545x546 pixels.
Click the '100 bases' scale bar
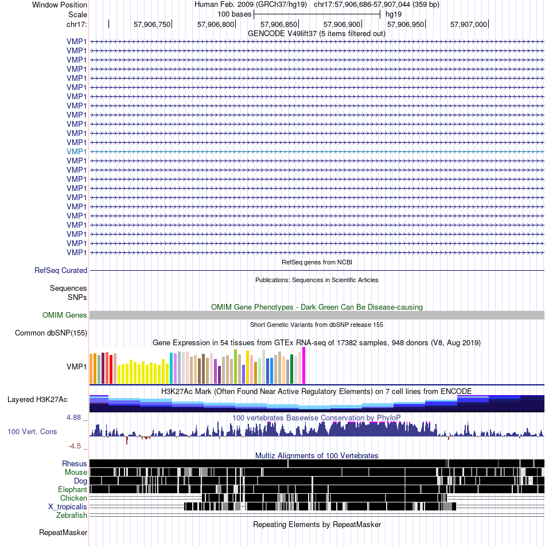point(317,14)
